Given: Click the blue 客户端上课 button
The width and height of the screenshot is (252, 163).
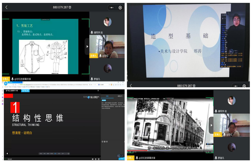Looking at the screenshot, I should (x=25, y=91).
